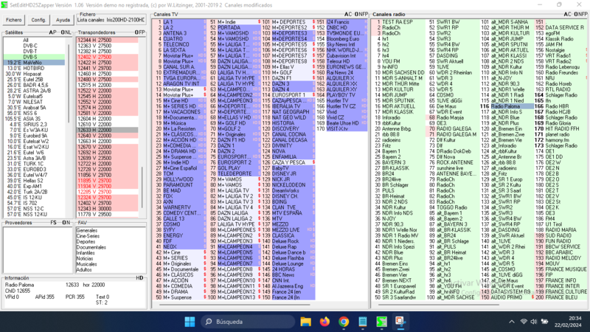
Task: Select Musicales in the FAV list
Action: [x=87, y=264]
